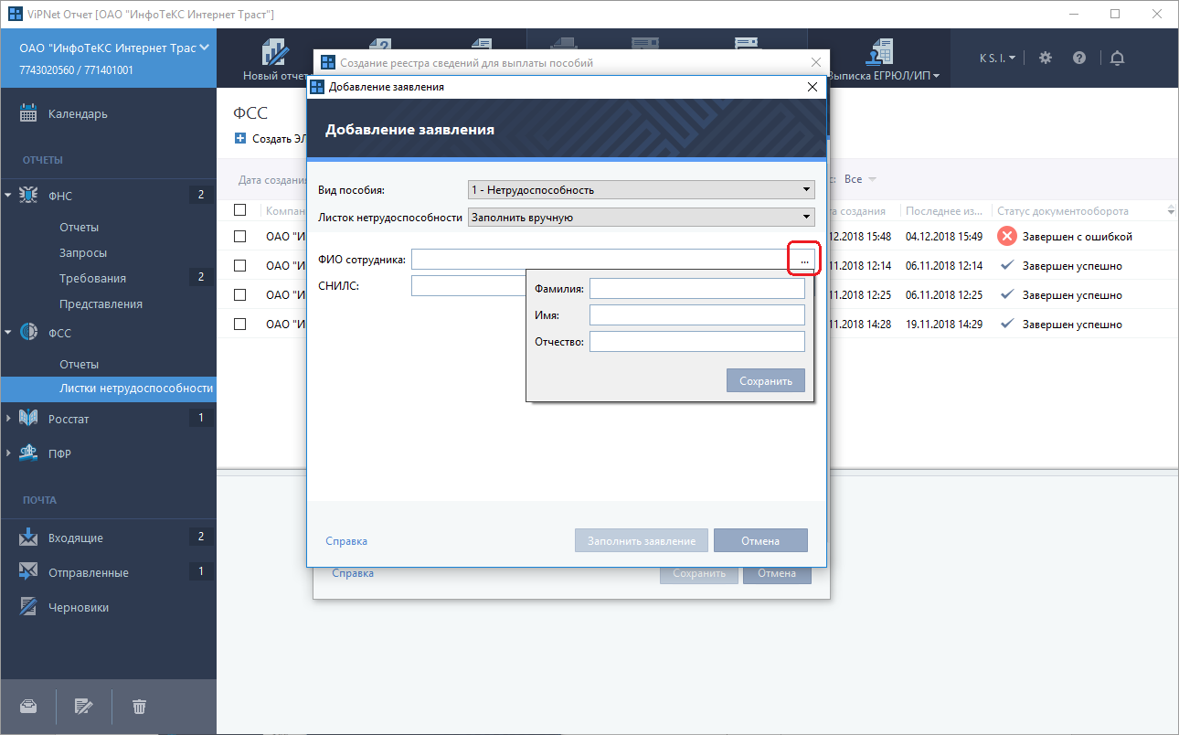Tick the last row's checkbox in the list
The width and height of the screenshot is (1179, 735).
(240, 324)
